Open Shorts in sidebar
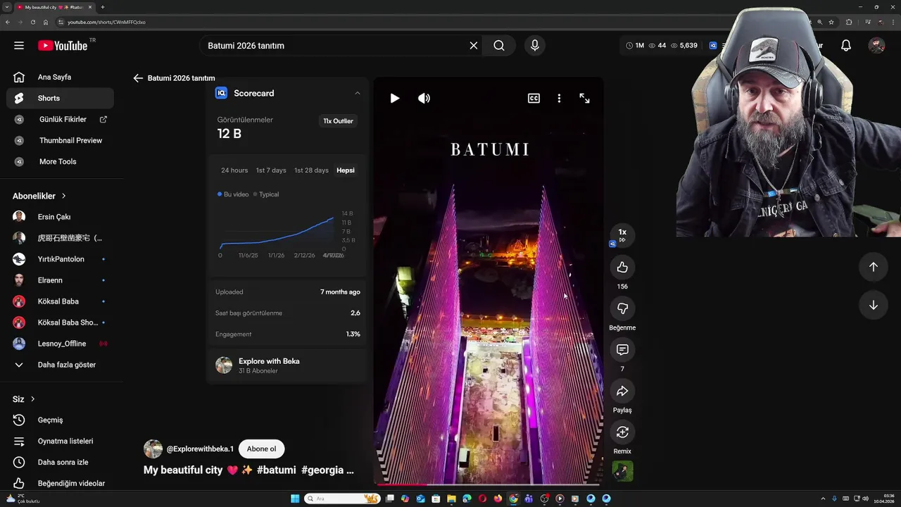Screen dimensions: 901x507 (x=60, y=99)
